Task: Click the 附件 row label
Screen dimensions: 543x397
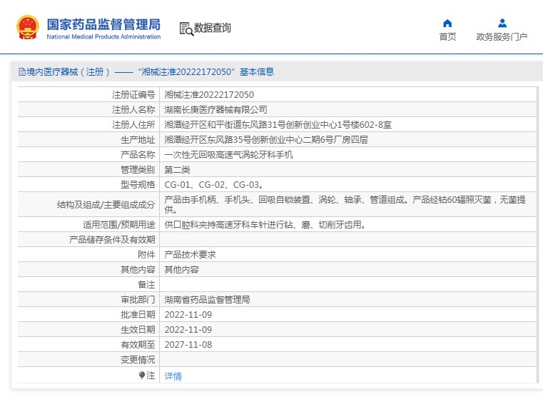Action: (x=146, y=255)
